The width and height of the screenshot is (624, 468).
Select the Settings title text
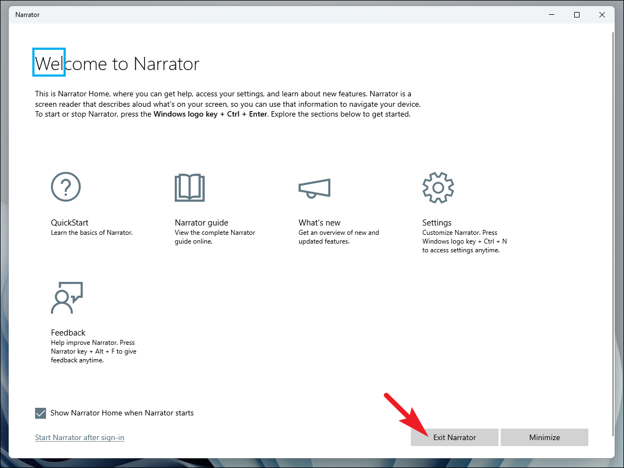pyautogui.click(x=437, y=223)
